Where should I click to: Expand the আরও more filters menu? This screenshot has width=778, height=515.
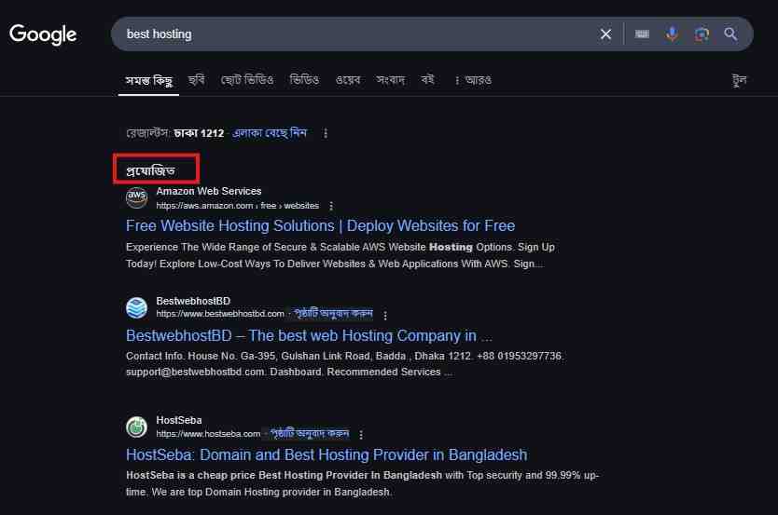(473, 80)
